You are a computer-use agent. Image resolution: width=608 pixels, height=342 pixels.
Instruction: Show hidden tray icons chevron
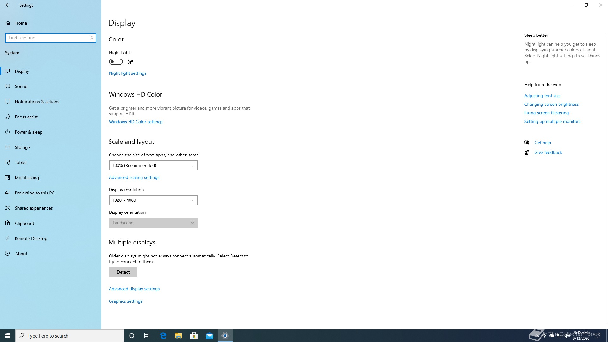[537, 336]
